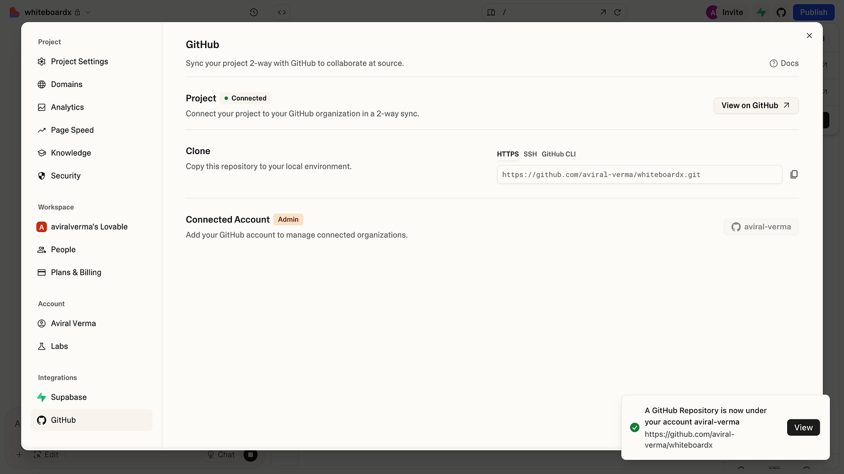
Task: Click the GitHub icon in top bar
Action: click(x=781, y=12)
